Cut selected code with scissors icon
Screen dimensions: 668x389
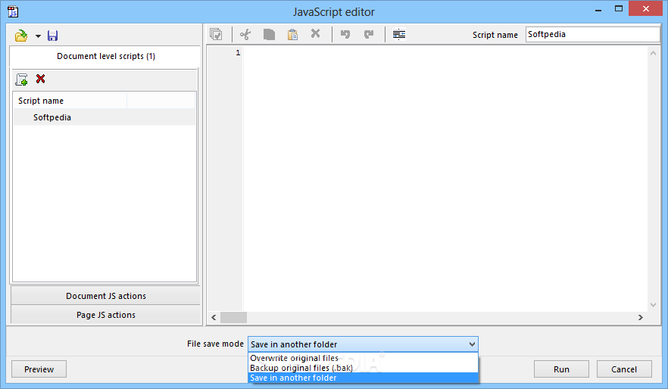[245, 34]
